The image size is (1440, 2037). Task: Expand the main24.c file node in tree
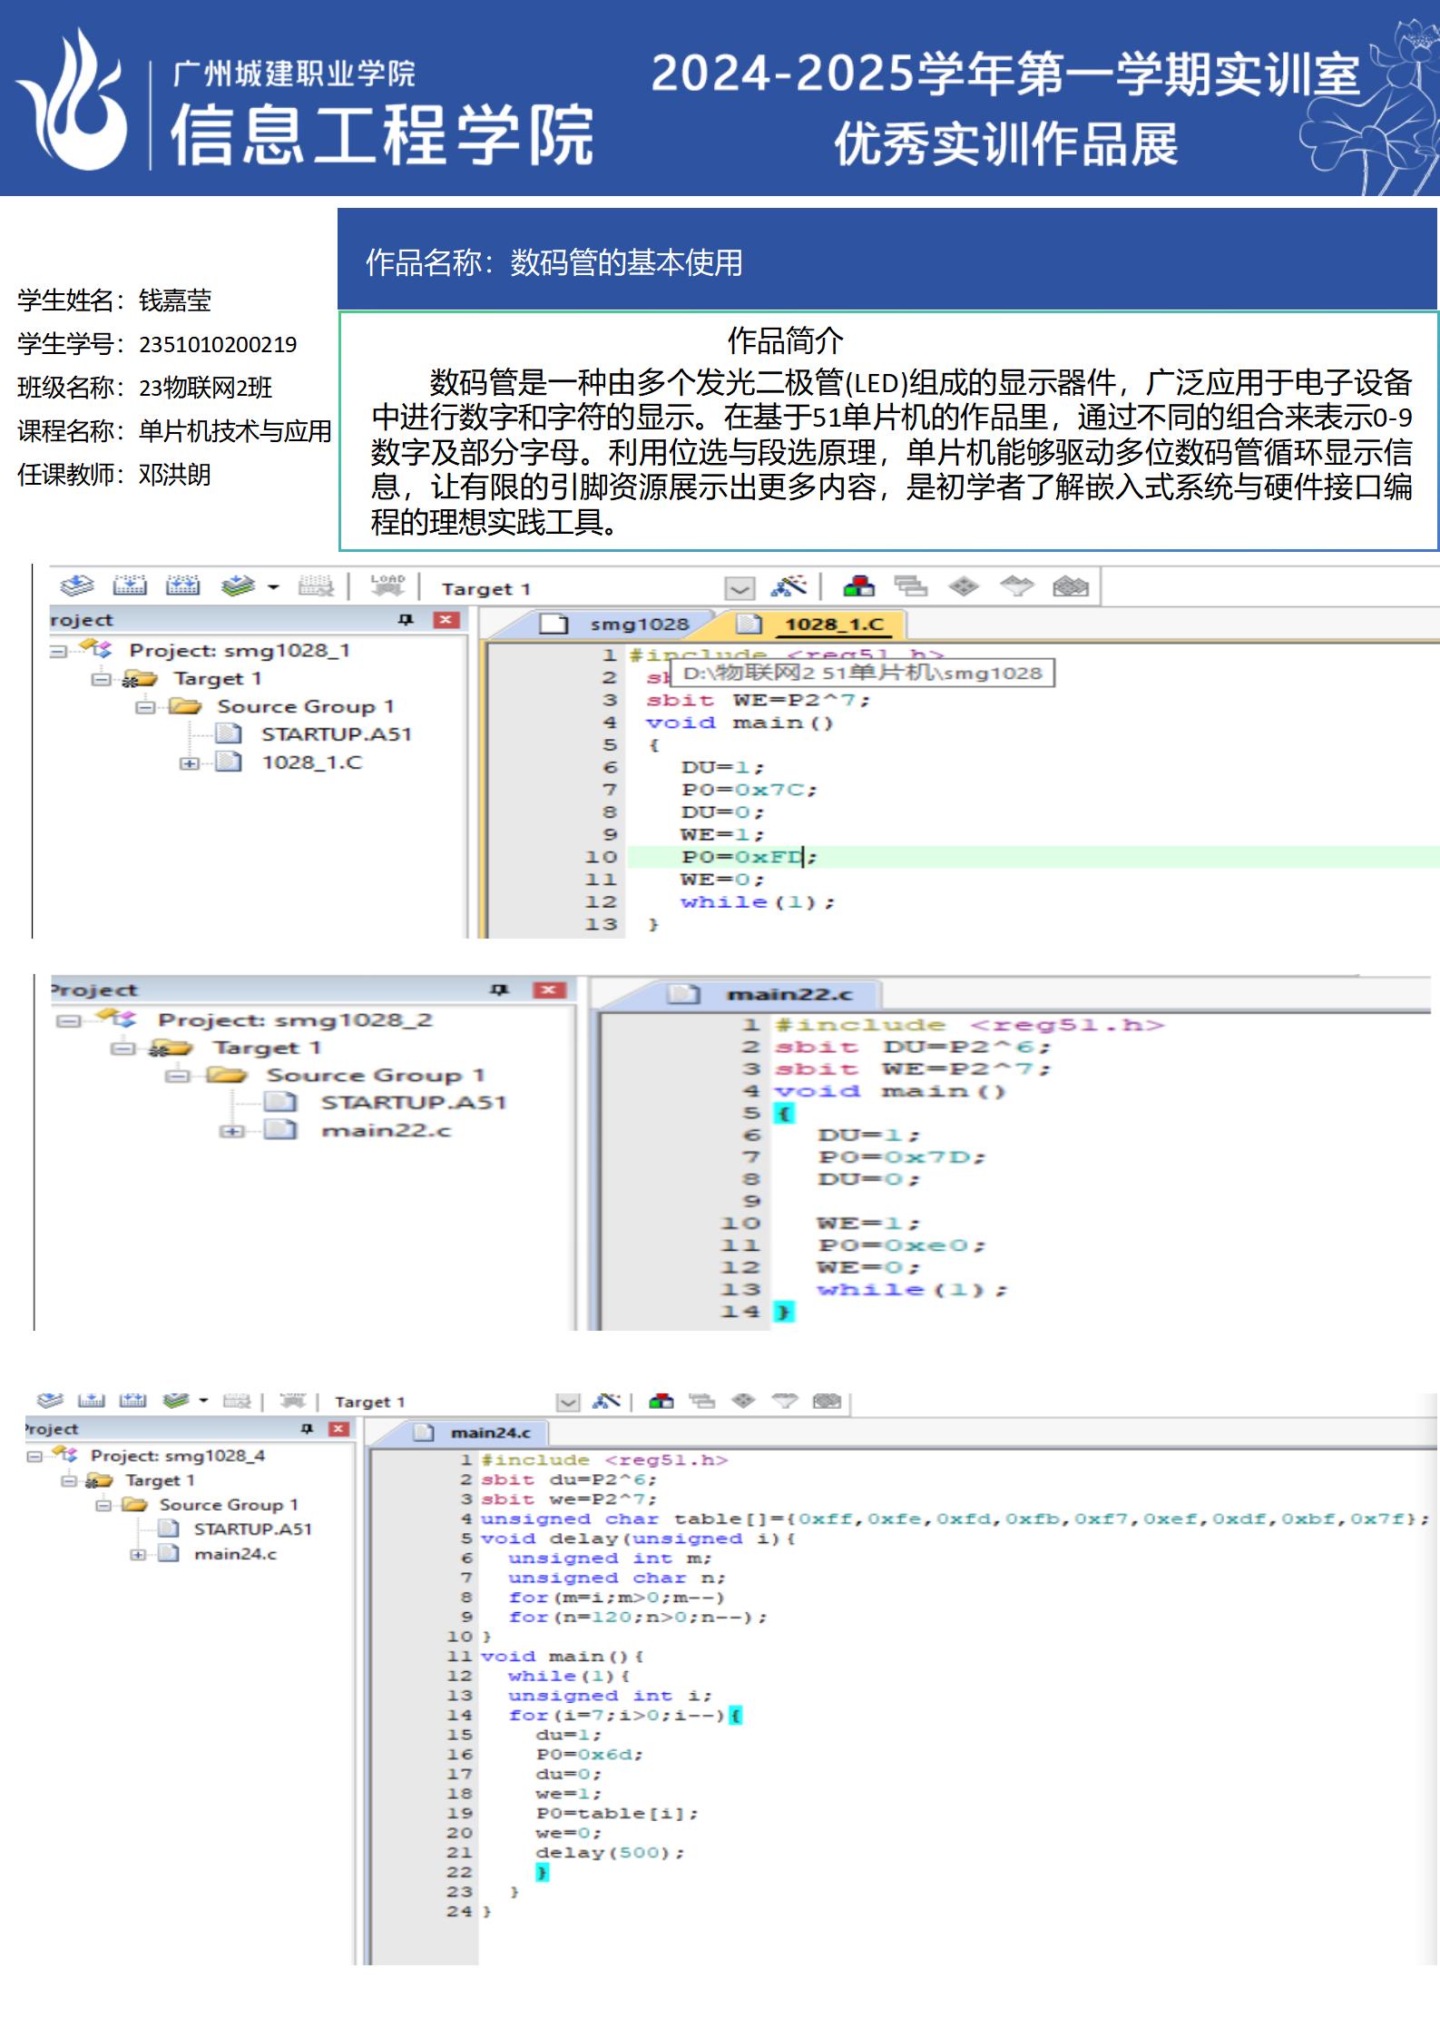point(137,1554)
